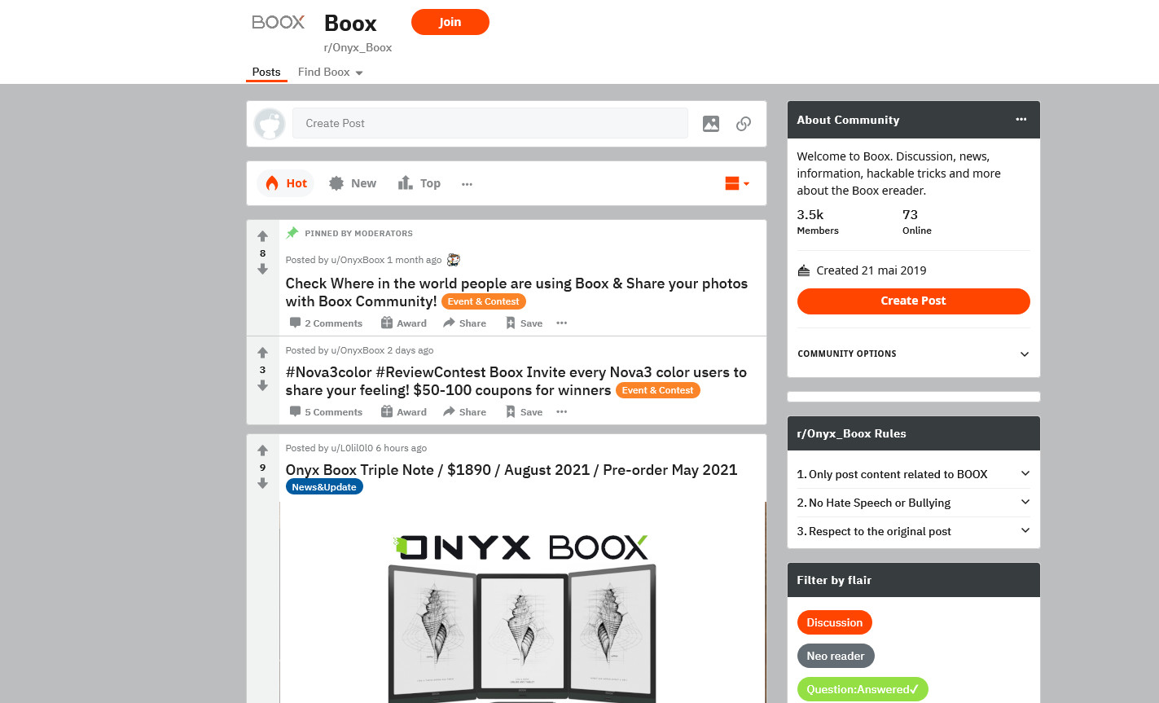The image size is (1159, 703).
Task: Click the 3.5k Members count
Action: pos(818,222)
